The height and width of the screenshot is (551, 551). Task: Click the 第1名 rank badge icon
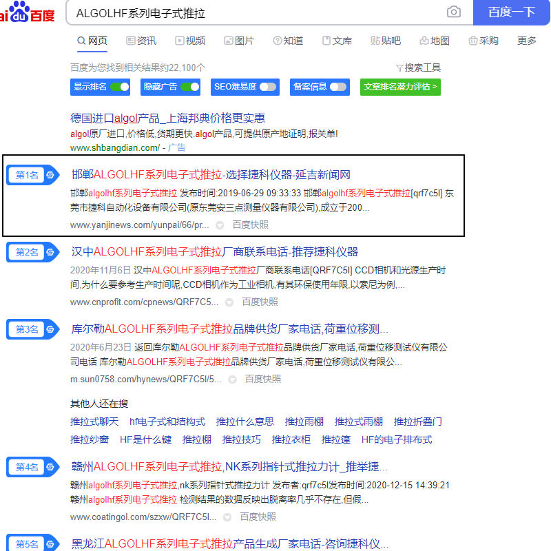point(32,175)
